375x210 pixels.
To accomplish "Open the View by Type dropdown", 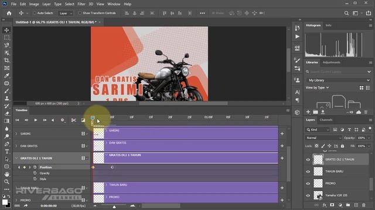I will click(x=318, y=87).
